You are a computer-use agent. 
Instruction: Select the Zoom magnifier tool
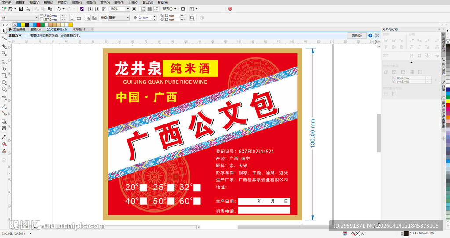click(4, 53)
